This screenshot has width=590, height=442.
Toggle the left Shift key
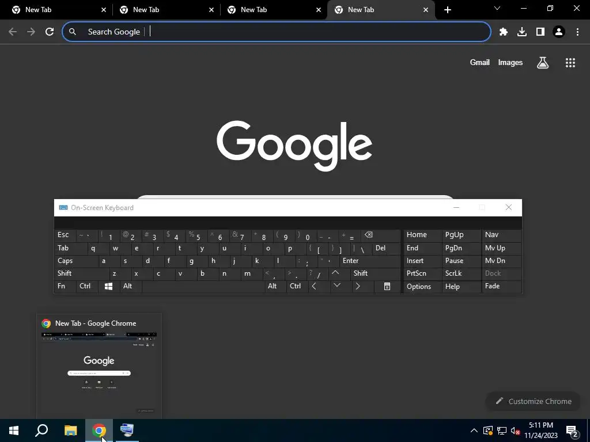(x=82, y=273)
